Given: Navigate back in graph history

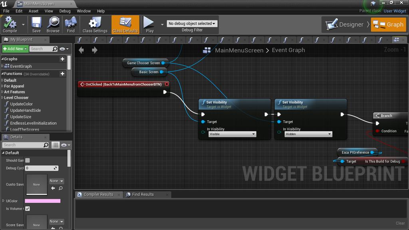Looking at the screenshot, I should click(x=81, y=50).
